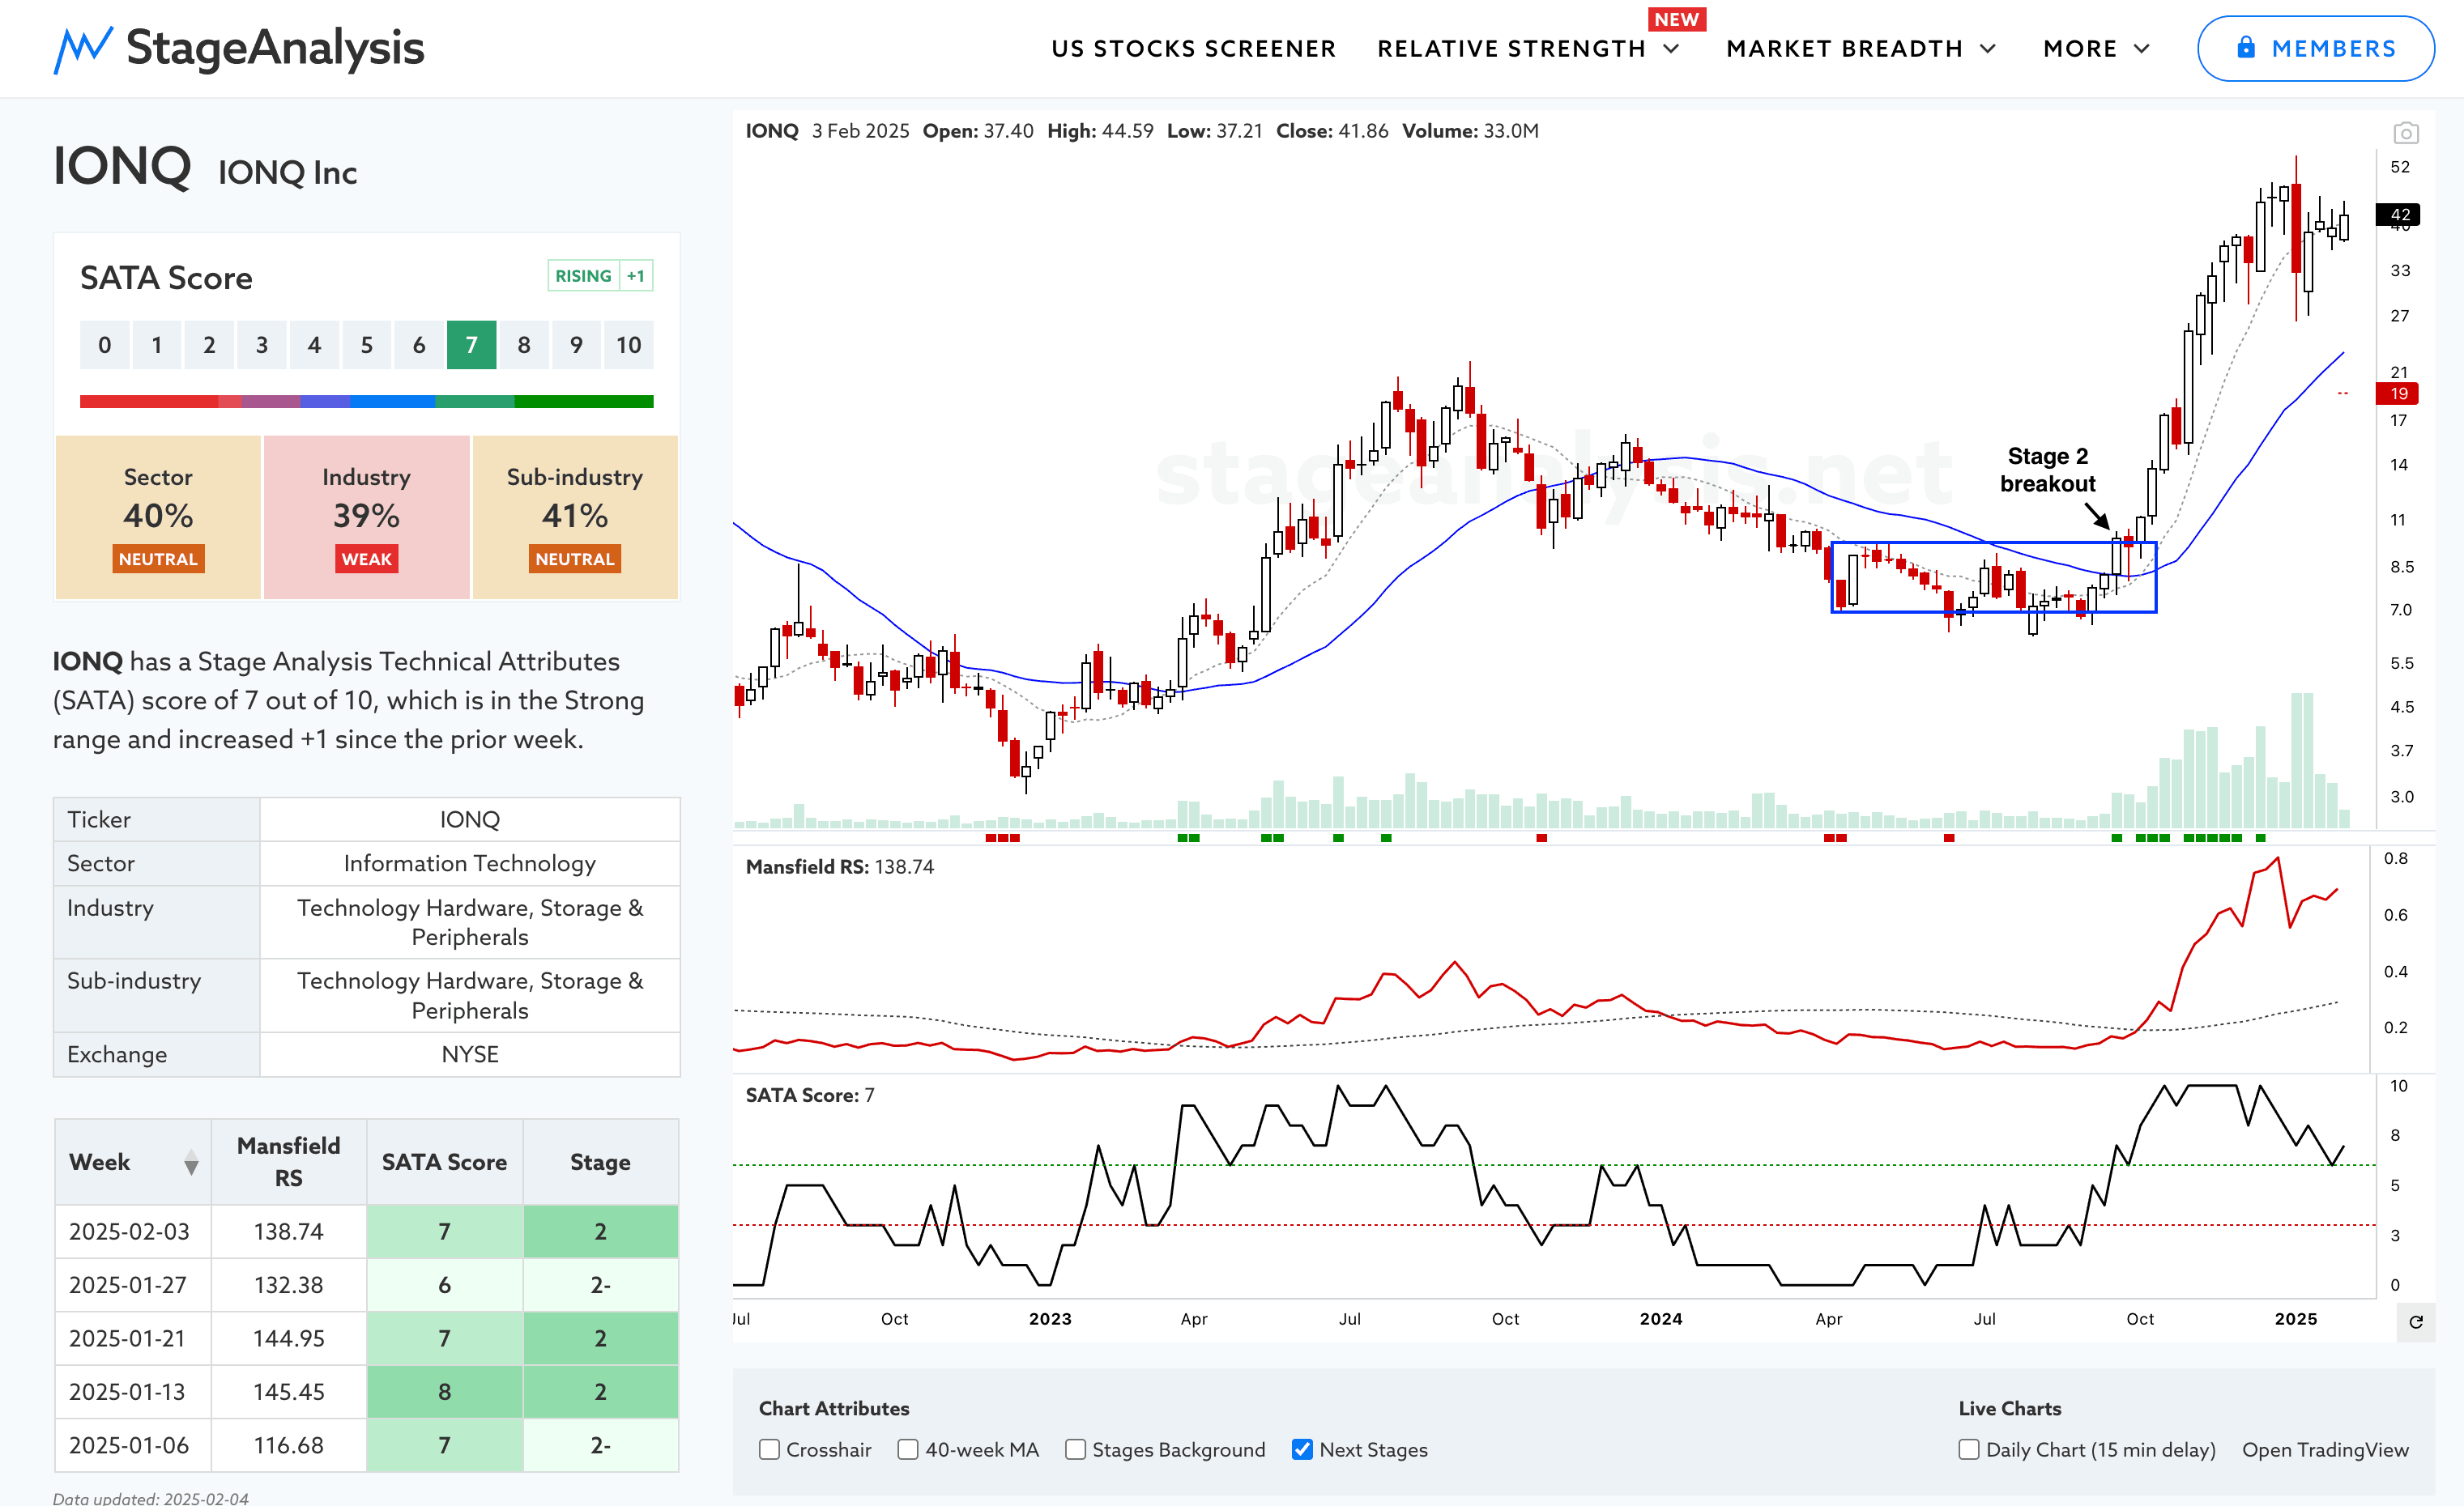This screenshot has height=1506, width=2464.
Task: Open the More menu item
Action: [2080, 49]
